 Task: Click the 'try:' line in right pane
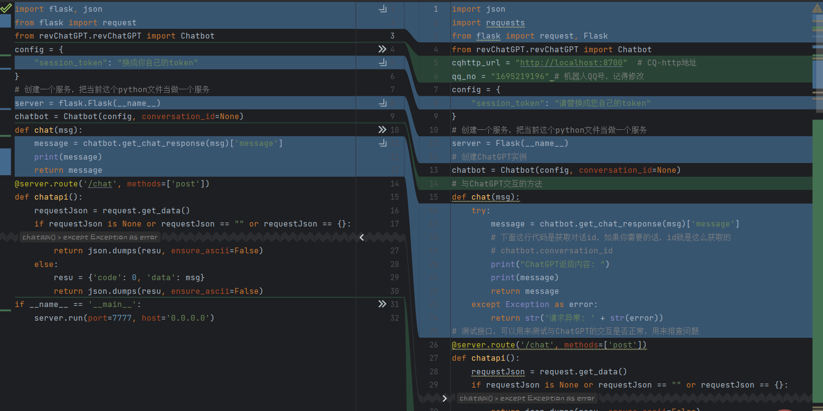481,210
